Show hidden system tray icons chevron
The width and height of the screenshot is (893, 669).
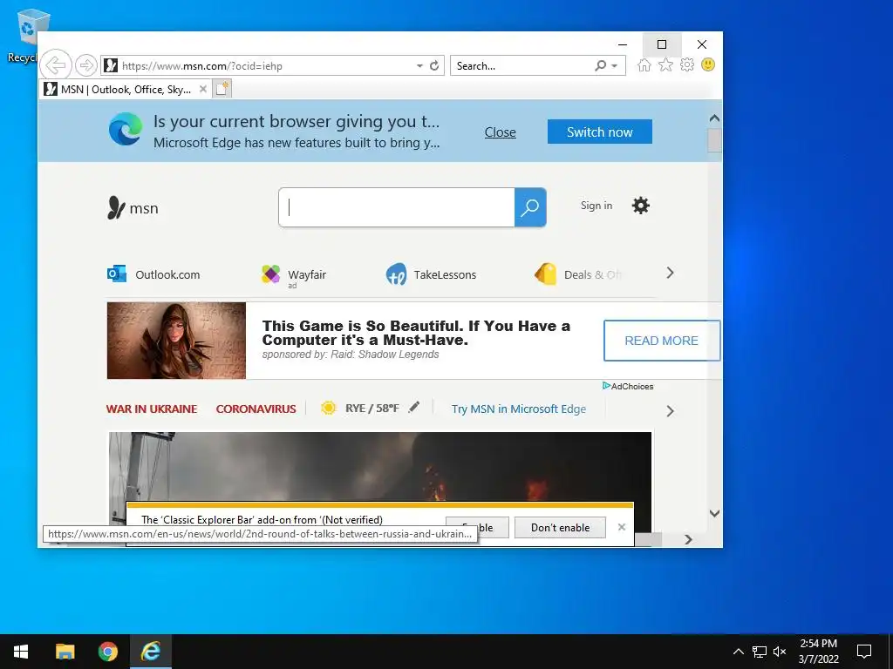coord(738,652)
